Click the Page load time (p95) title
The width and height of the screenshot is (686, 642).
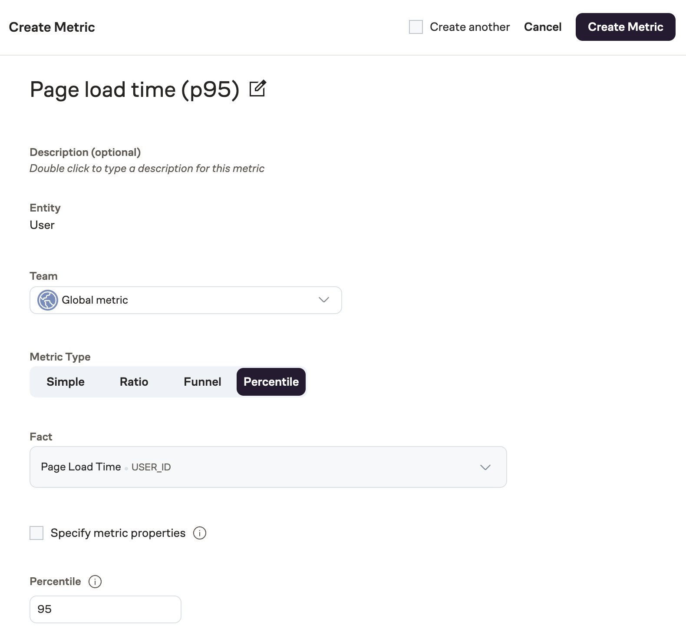(x=135, y=89)
